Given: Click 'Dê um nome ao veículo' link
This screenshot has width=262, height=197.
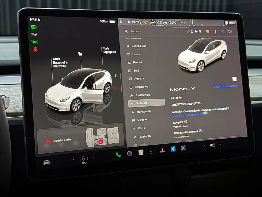Looking at the screenshot, I should 225,86.
